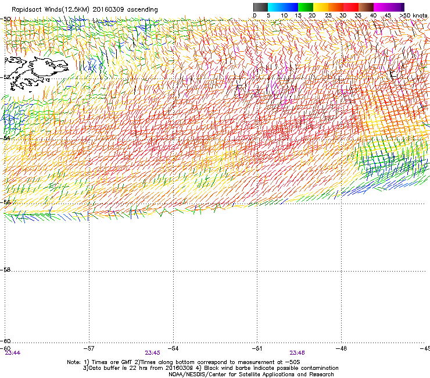This screenshot has width=430, height=378.
Task: Select the cyan-blue 5-15 knots legend swatch
Action: [x=283, y=7]
